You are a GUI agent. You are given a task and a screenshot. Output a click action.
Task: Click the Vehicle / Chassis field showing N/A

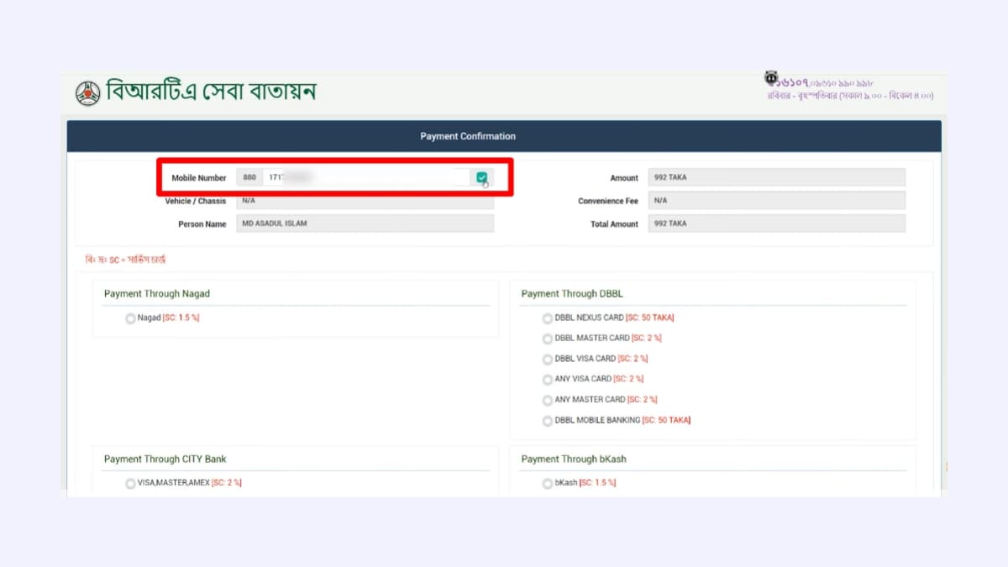[365, 200]
